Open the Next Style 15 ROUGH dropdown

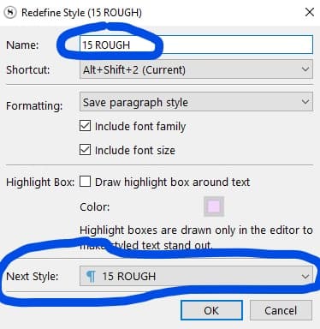pyautogui.click(x=196, y=276)
